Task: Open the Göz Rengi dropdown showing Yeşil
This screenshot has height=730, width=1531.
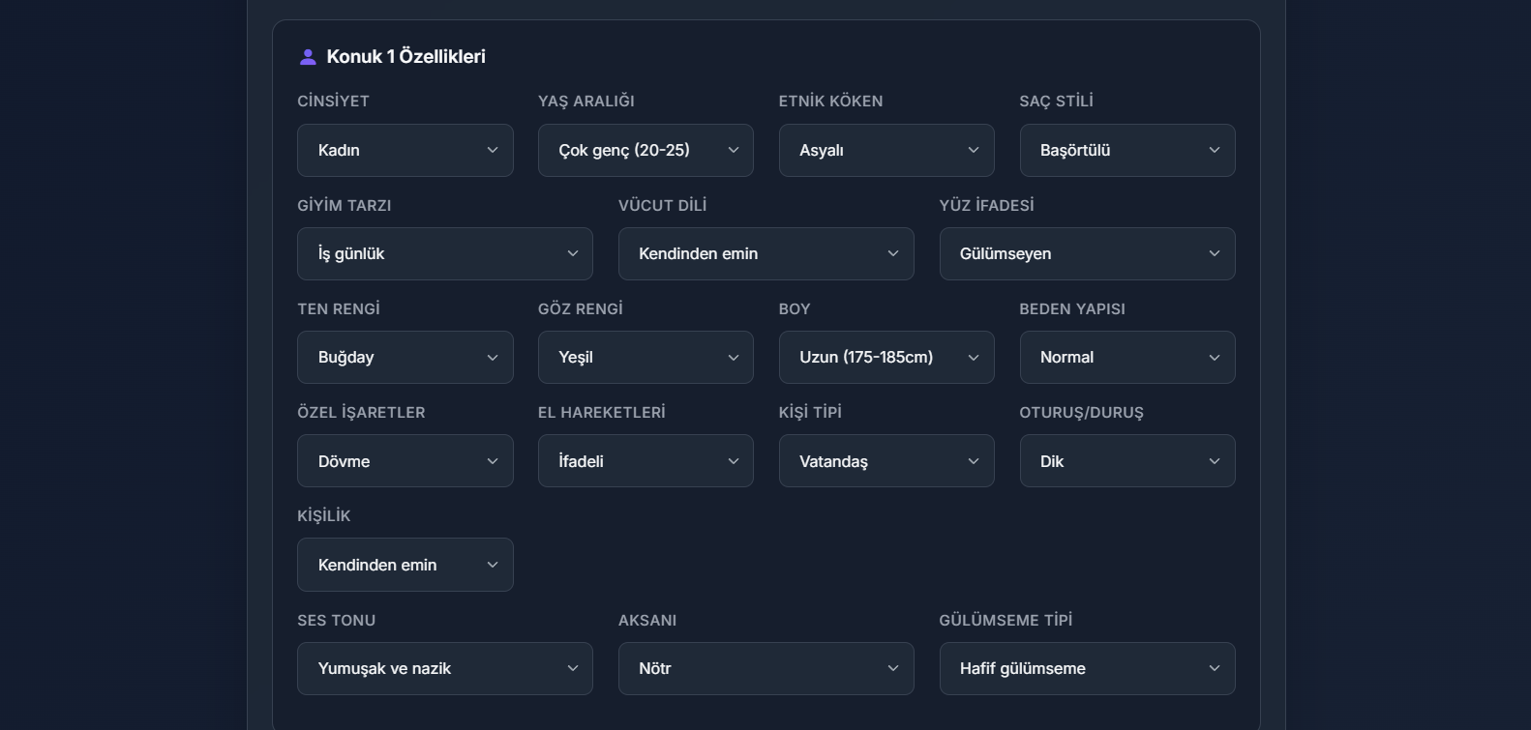Action: (x=645, y=357)
